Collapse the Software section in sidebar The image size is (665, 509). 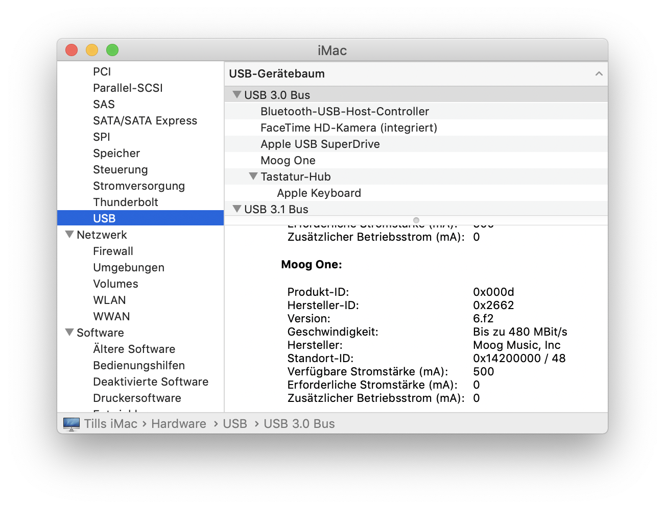69,333
